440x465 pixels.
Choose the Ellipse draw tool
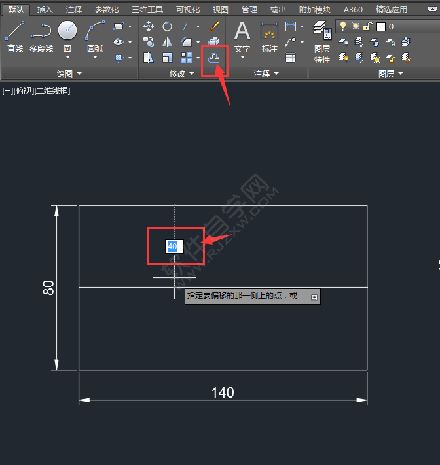pyautogui.click(x=118, y=42)
